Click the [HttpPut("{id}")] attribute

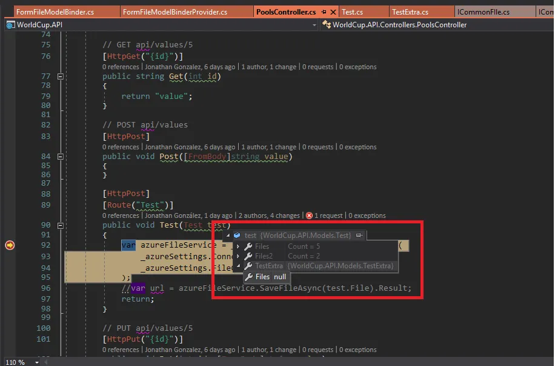tap(142, 339)
